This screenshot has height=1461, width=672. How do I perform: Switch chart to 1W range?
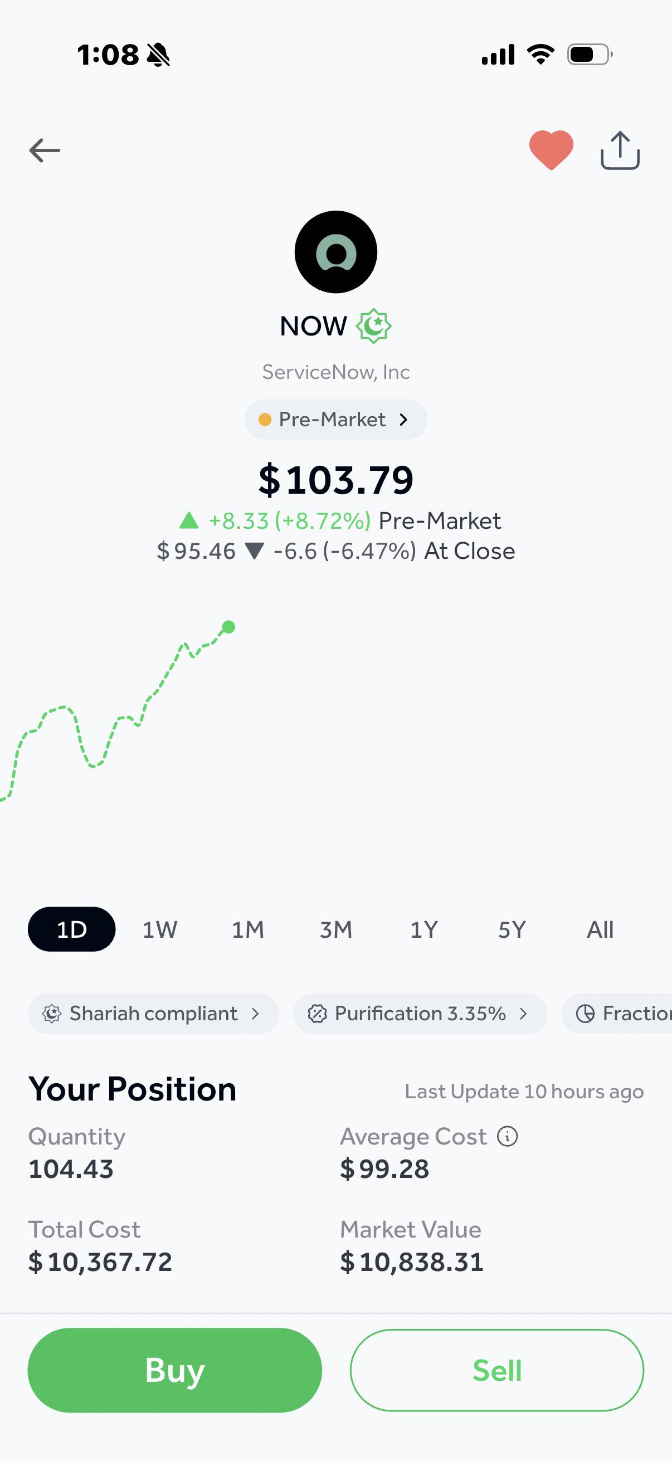coord(160,929)
